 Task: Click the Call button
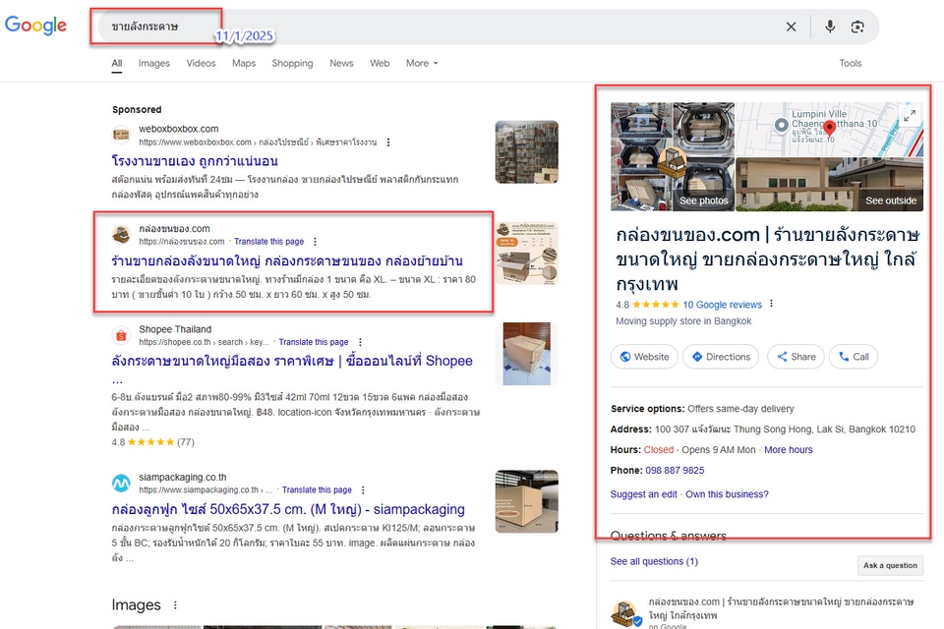(854, 357)
